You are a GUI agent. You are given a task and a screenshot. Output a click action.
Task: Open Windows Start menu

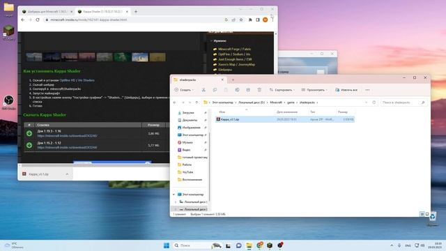[x=167, y=245]
